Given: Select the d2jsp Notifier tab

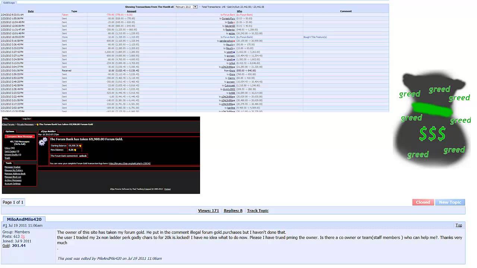Looking at the screenshot, I should pos(47,131).
